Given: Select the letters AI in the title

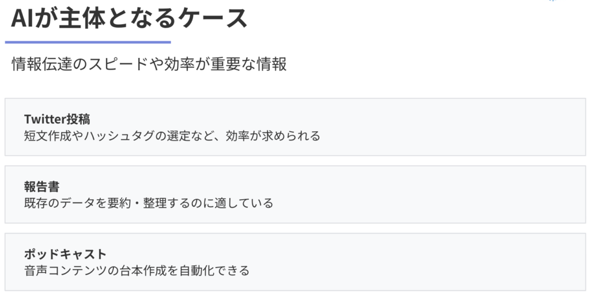Looking at the screenshot, I should coord(23,18).
